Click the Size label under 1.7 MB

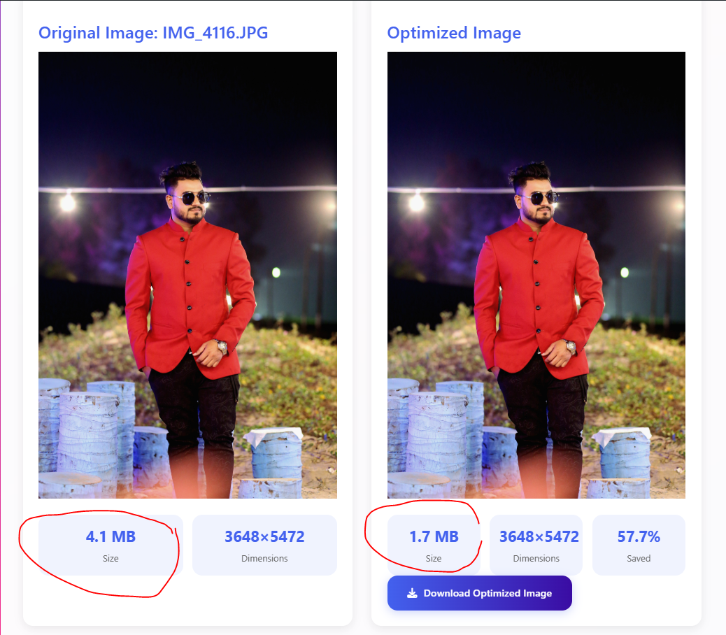(434, 559)
